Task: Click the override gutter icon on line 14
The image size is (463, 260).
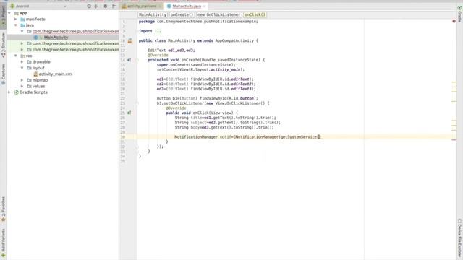Action: (x=129, y=60)
